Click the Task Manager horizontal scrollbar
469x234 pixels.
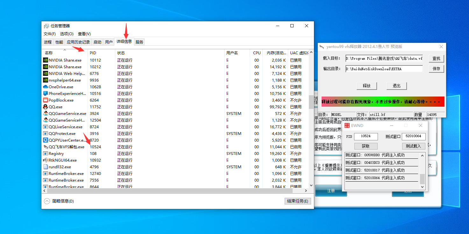[170, 191]
